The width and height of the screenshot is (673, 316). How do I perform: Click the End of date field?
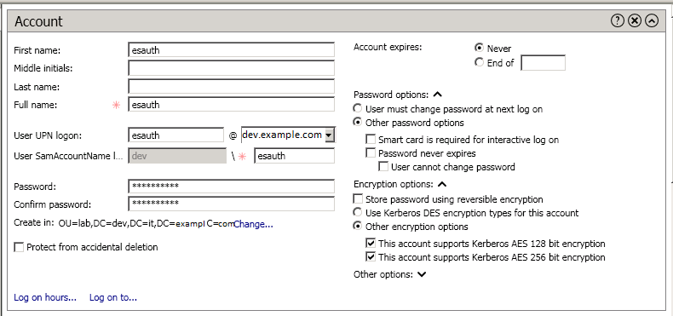point(543,63)
